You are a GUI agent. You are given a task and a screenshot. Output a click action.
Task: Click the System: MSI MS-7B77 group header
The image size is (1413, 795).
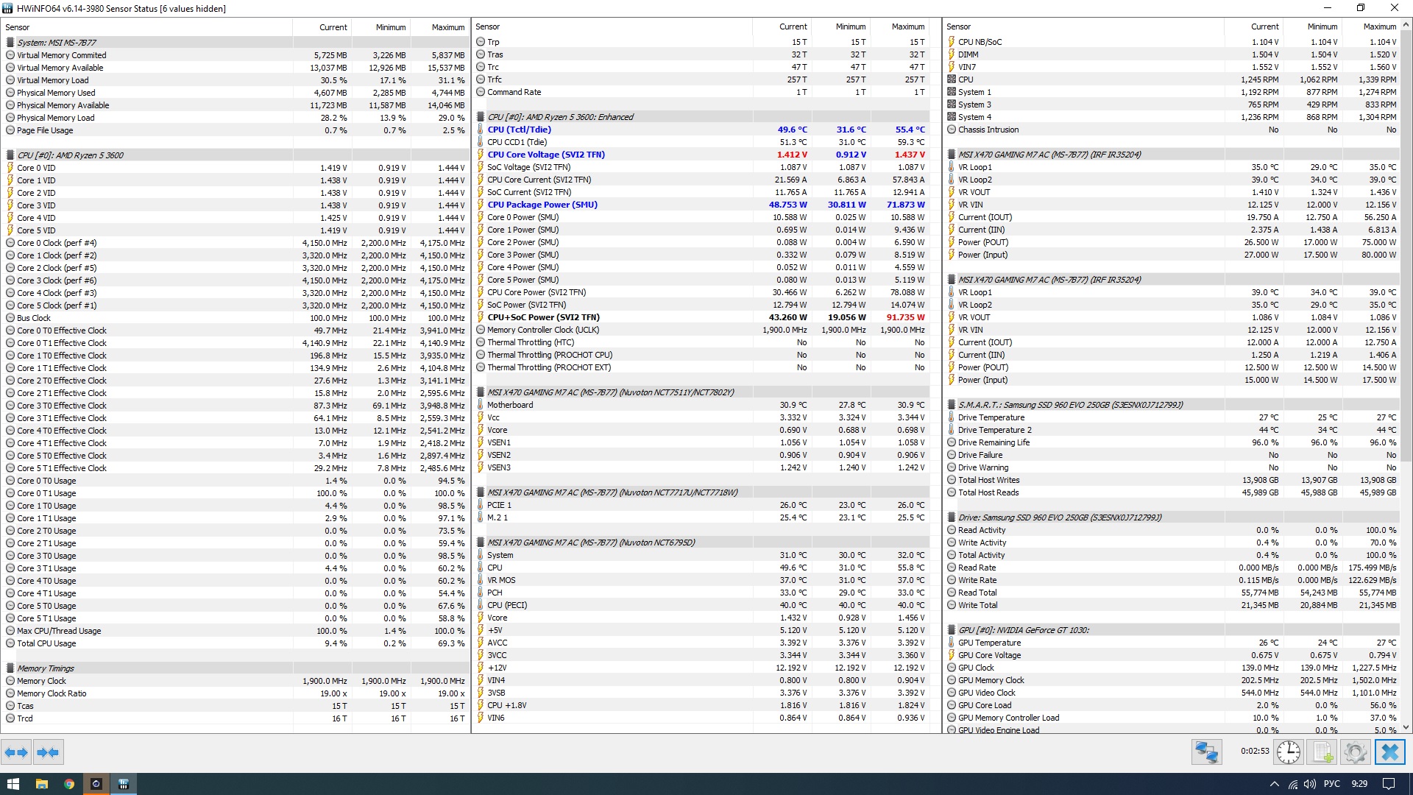(x=57, y=43)
